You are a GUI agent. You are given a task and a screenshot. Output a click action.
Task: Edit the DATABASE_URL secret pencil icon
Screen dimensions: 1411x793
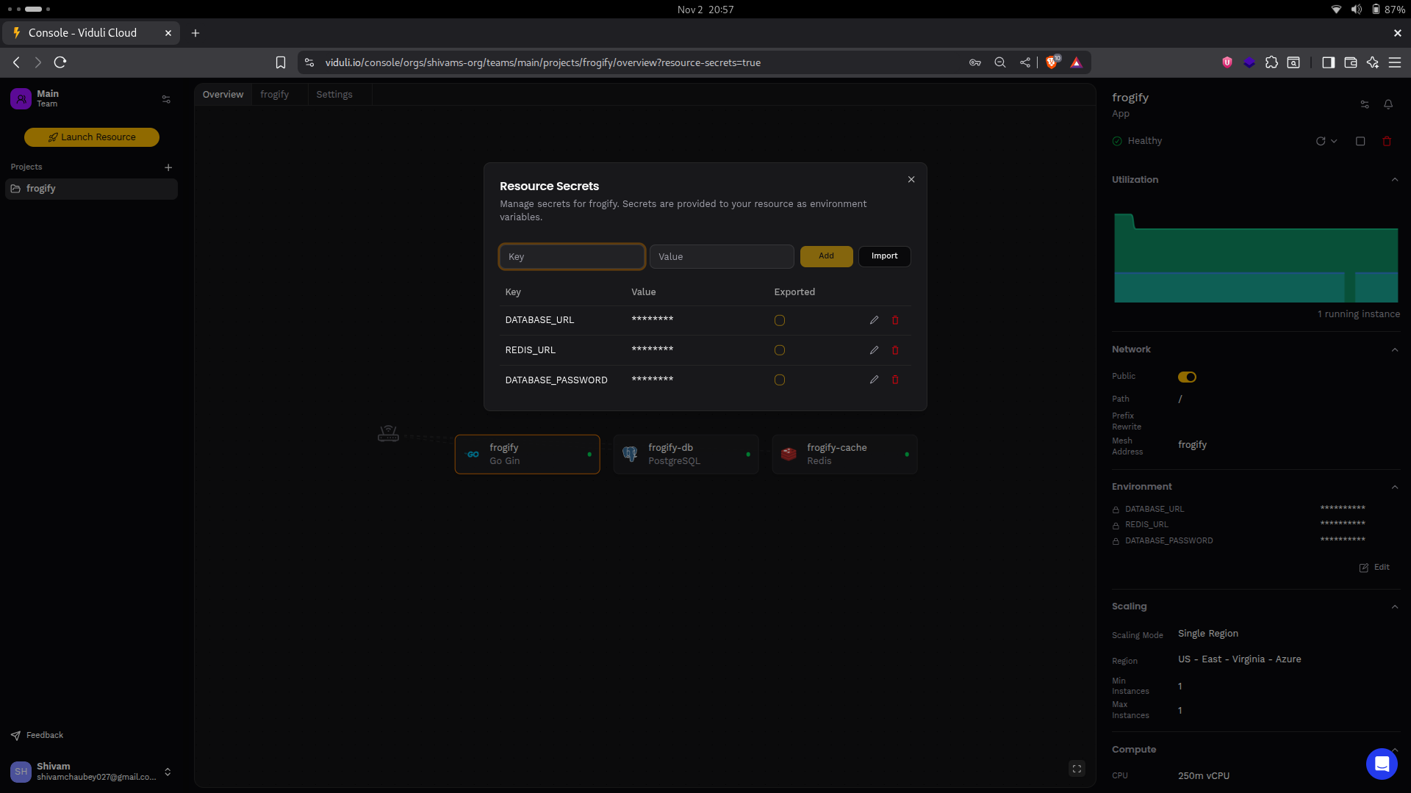874,320
